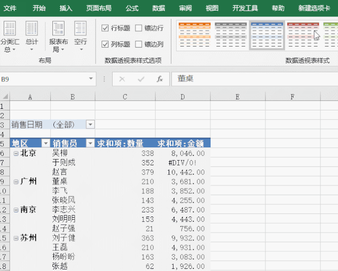The height and width of the screenshot is (271, 338).
Task: Click the Name Box showing B9
Action: pyautogui.click(x=43, y=79)
